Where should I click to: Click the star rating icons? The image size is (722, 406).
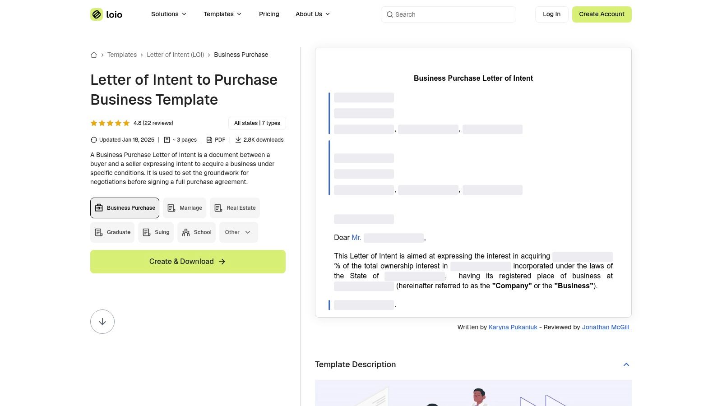click(x=110, y=123)
